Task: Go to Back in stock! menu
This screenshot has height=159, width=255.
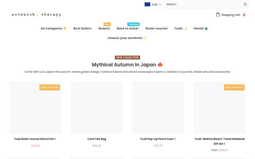Action: [x=127, y=28]
